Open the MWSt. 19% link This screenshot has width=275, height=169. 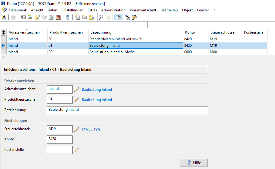point(91,129)
